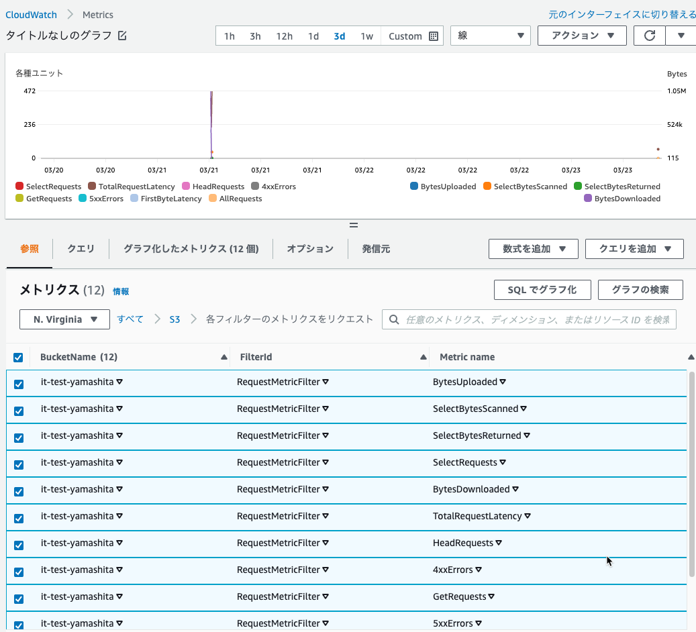Image resolution: width=696 pixels, height=632 pixels.
Task: Uncheck the BytesUploaded row checkbox
Action: pos(19,384)
